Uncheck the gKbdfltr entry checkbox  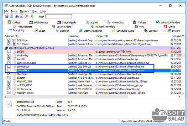(9, 77)
